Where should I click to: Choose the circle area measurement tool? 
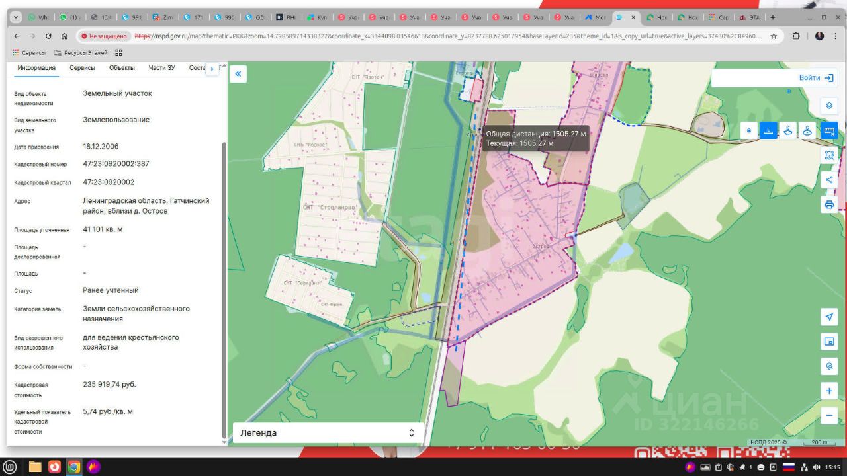pyautogui.click(x=808, y=130)
